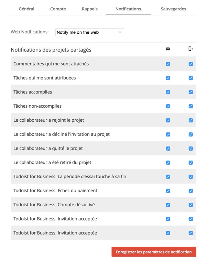This screenshot has width=207, height=261.
Task: Go to the Rappels tab
Action: point(90,9)
